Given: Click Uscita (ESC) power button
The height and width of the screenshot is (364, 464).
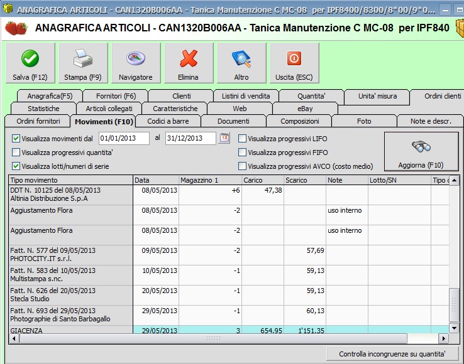Looking at the screenshot, I should 294,63.
